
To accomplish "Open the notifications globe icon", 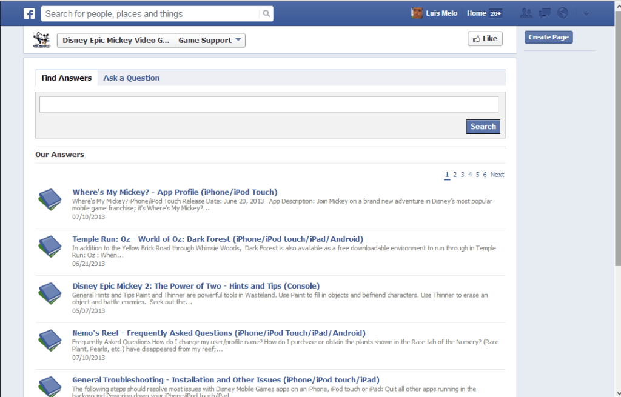I will 563,13.
